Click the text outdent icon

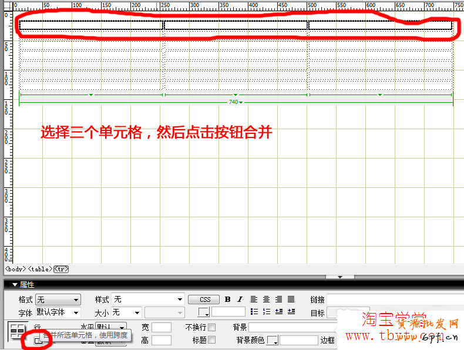(x=278, y=312)
